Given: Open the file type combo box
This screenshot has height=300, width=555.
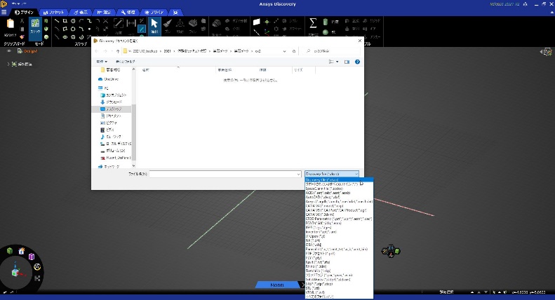Looking at the screenshot, I should pos(332,174).
